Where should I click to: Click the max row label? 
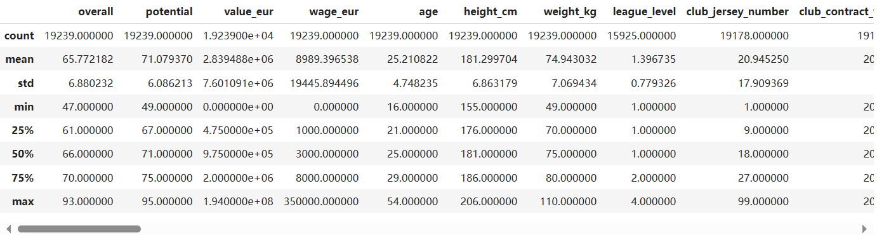[x=23, y=201]
